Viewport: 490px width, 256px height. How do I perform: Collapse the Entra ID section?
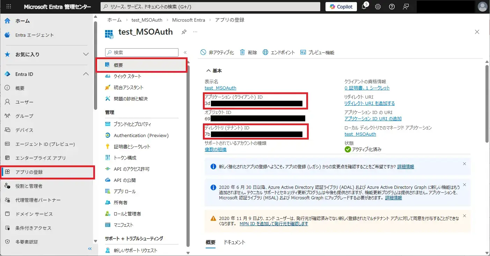point(86,74)
